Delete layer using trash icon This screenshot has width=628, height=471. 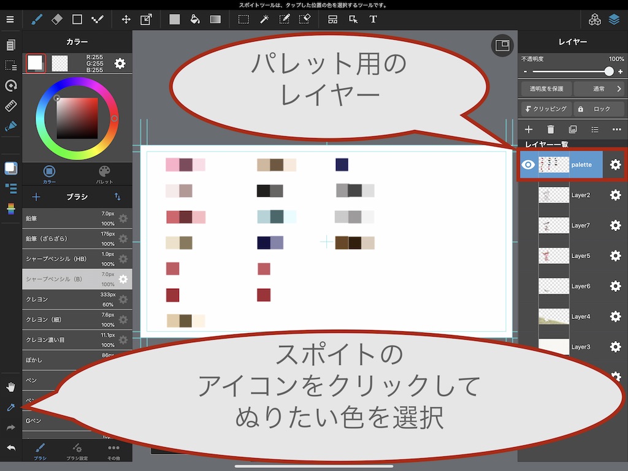[551, 129]
